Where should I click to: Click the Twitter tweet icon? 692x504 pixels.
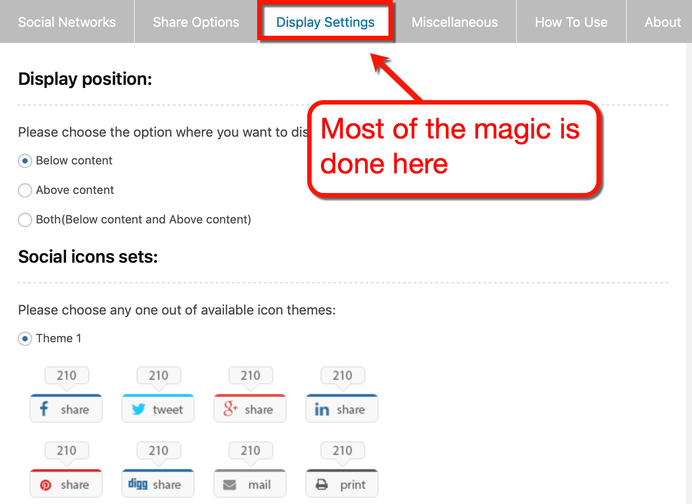pyautogui.click(x=158, y=408)
